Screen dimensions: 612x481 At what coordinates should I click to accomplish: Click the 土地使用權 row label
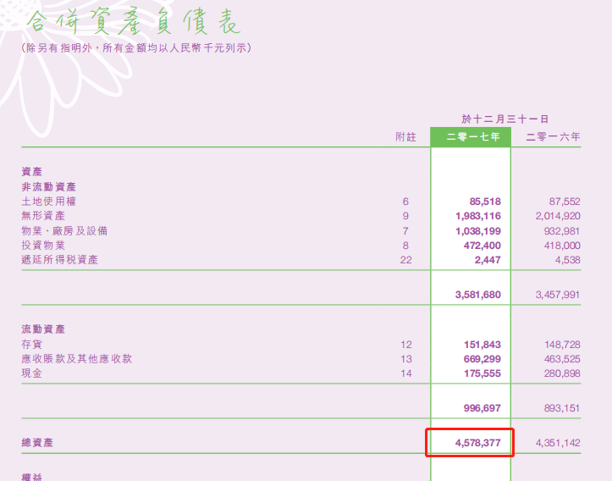pyautogui.click(x=47, y=202)
